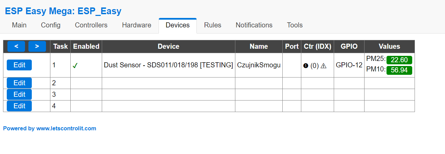Click the PM10 value 56.94 badge
This screenshot has height=154, width=445.
tap(399, 70)
